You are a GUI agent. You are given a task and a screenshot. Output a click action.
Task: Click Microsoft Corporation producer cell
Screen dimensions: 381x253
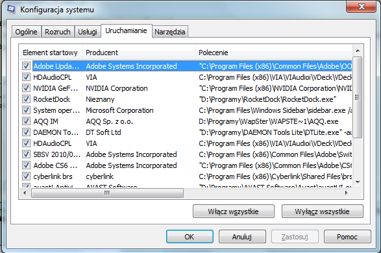coord(119,110)
